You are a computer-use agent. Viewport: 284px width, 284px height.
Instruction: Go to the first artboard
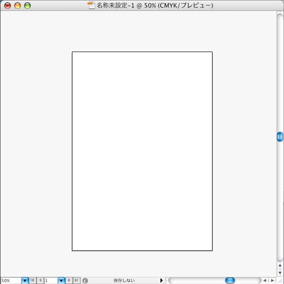click(x=32, y=280)
